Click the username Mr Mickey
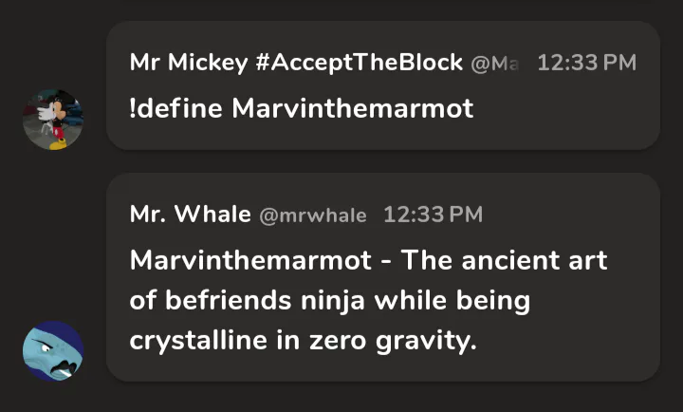Viewport: 683px width, 412px height. click(x=187, y=64)
